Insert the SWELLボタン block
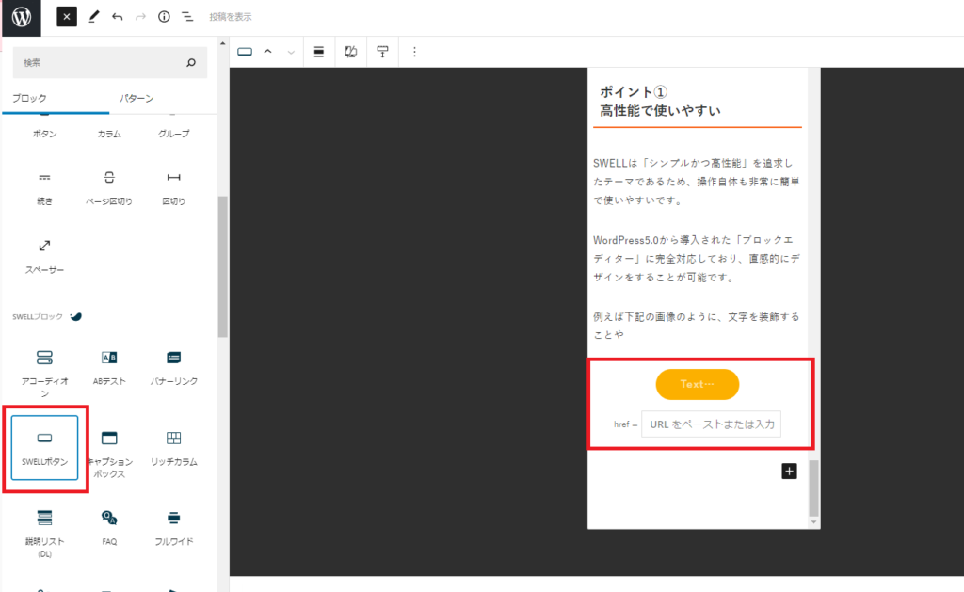964x592 pixels. [x=44, y=448]
